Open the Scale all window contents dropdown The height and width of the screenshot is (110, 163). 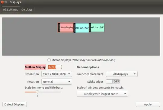(x=103, y=94)
